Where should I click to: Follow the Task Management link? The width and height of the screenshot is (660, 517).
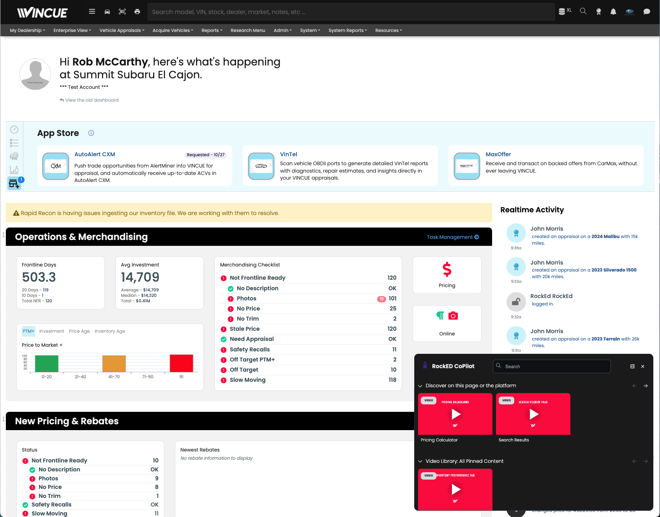point(453,237)
